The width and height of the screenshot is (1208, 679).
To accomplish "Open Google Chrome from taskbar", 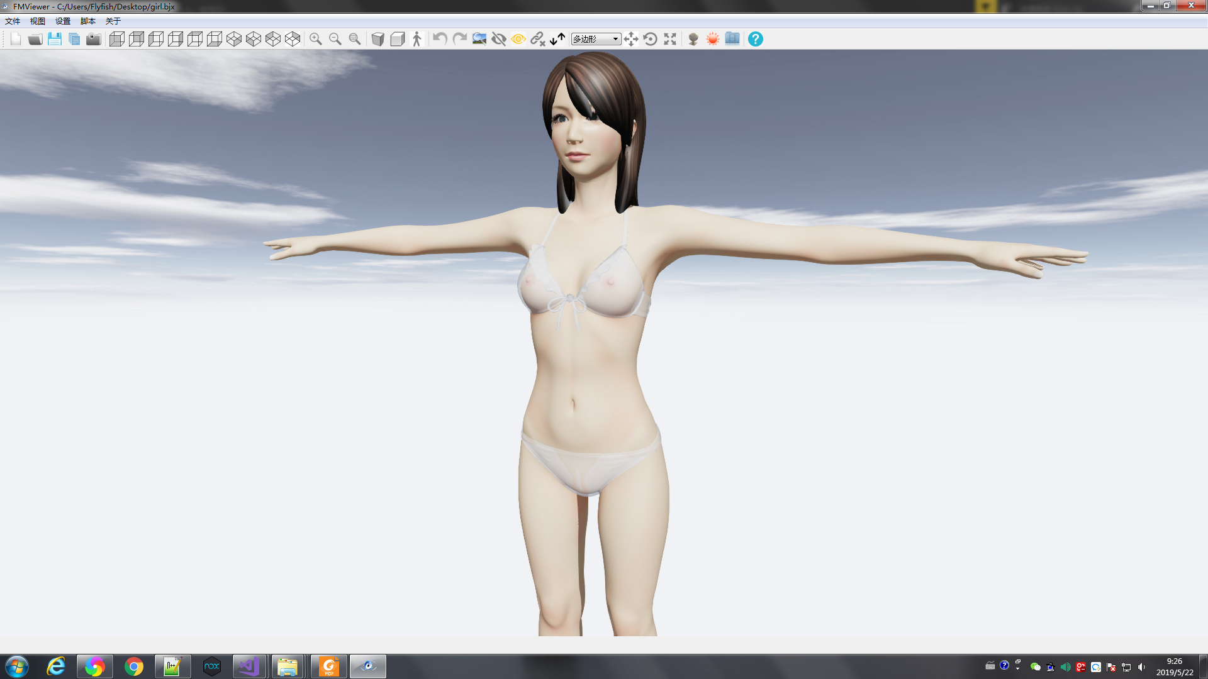I will (x=134, y=666).
